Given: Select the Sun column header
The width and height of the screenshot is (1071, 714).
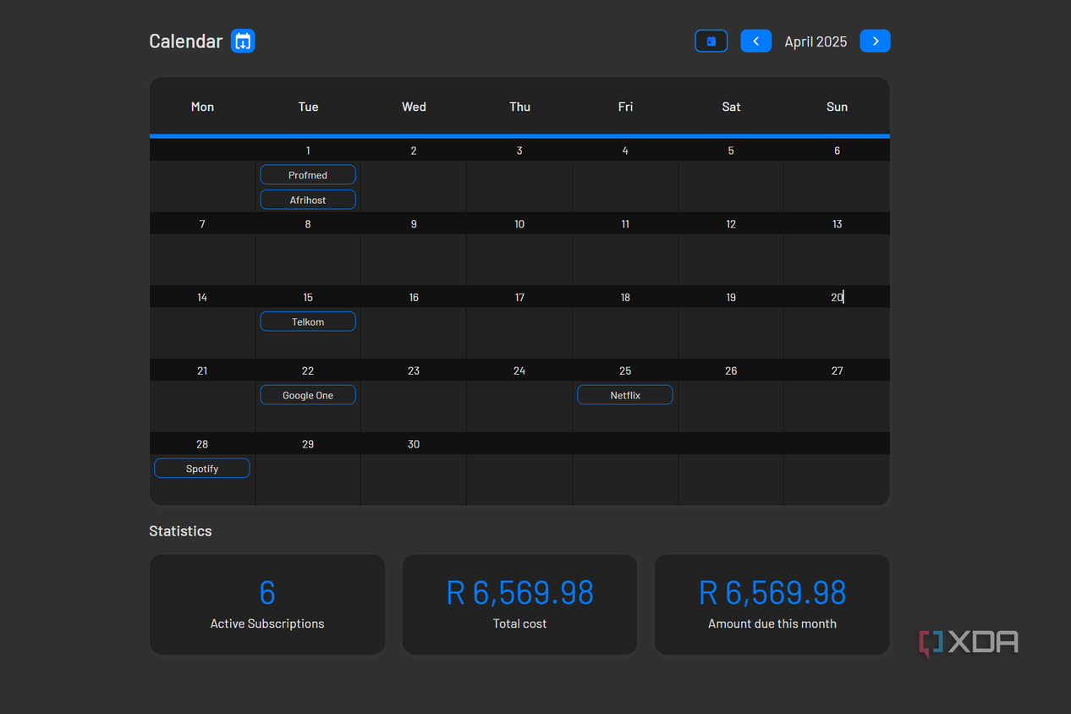Looking at the screenshot, I should click(x=837, y=107).
